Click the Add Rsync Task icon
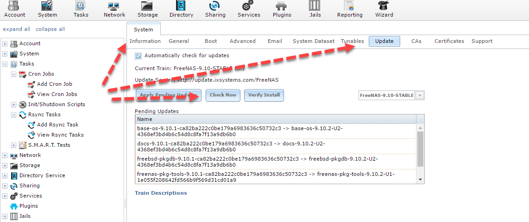The image size is (529, 222). click(x=31, y=125)
